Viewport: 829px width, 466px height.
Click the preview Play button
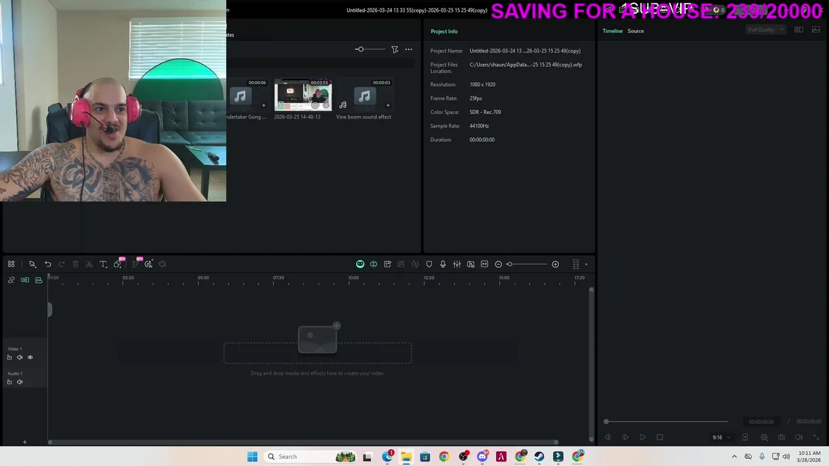coord(642,438)
